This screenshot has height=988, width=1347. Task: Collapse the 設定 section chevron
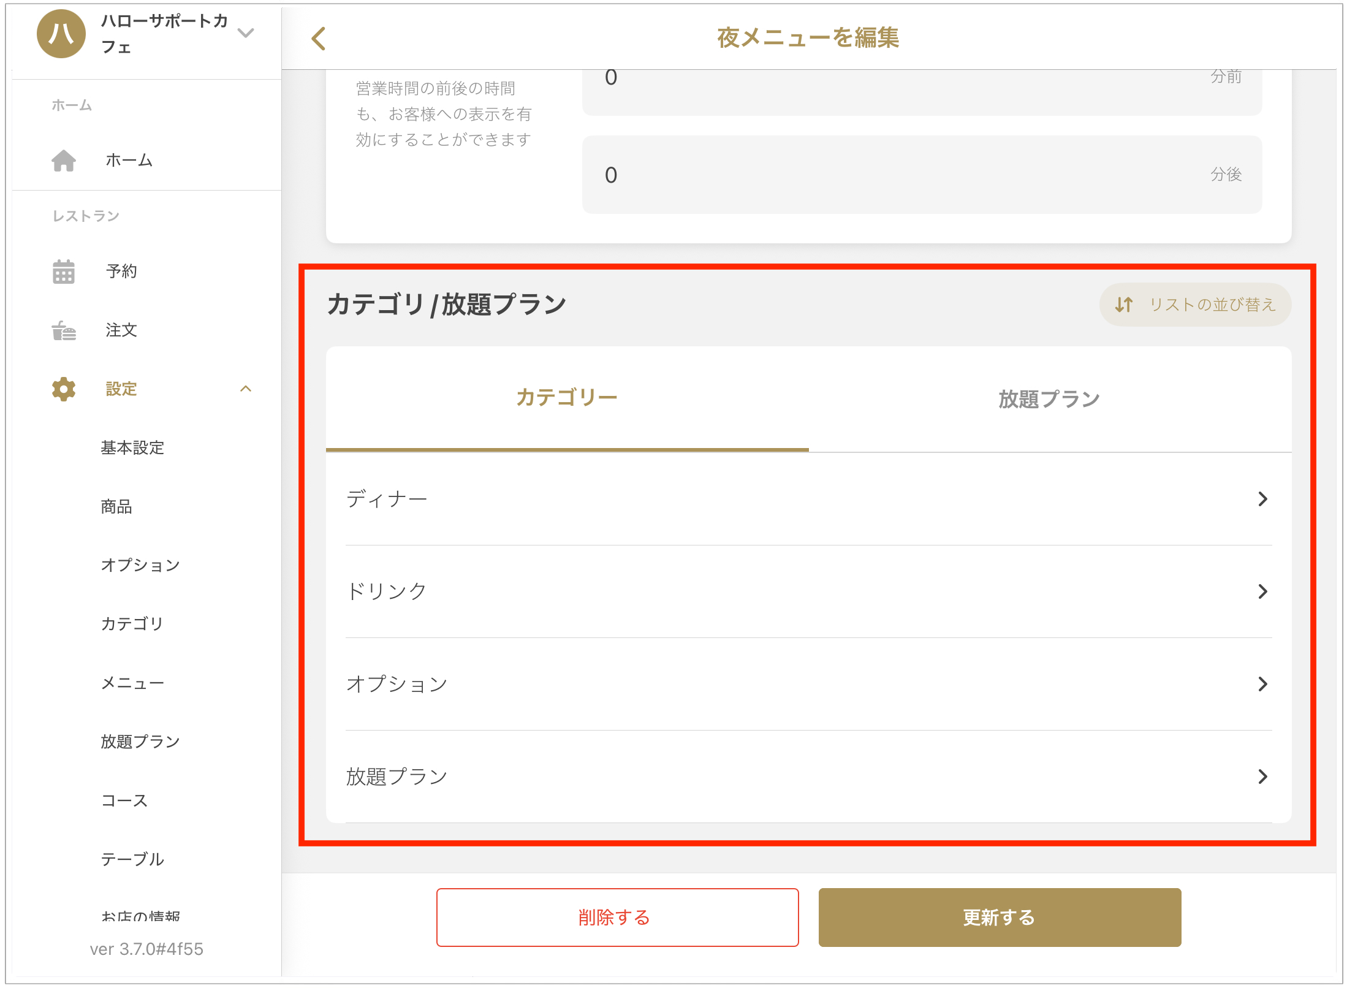click(x=246, y=389)
